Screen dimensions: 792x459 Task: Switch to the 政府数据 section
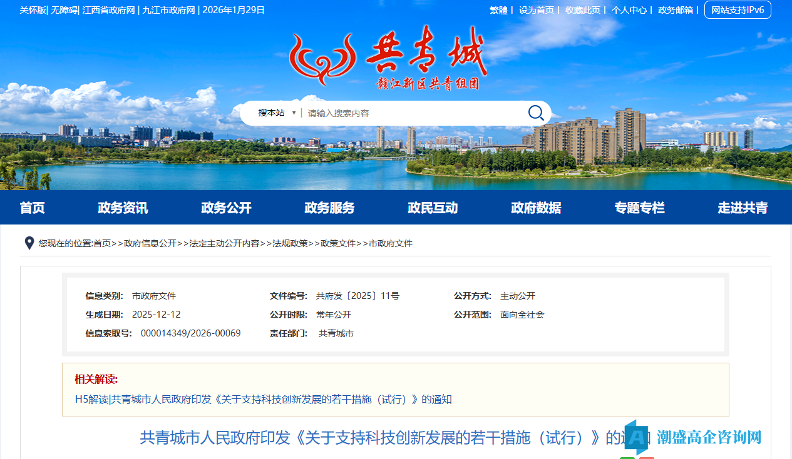click(x=535, y=207)
